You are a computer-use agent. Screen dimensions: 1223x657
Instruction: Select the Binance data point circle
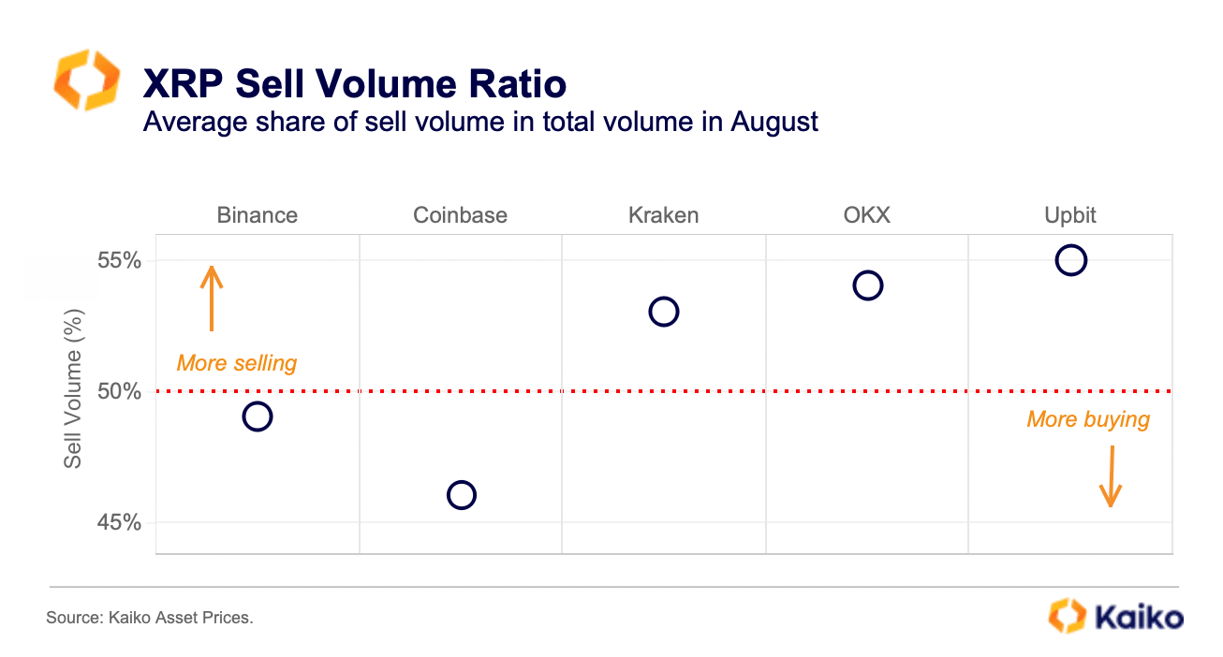coord(258,416)
